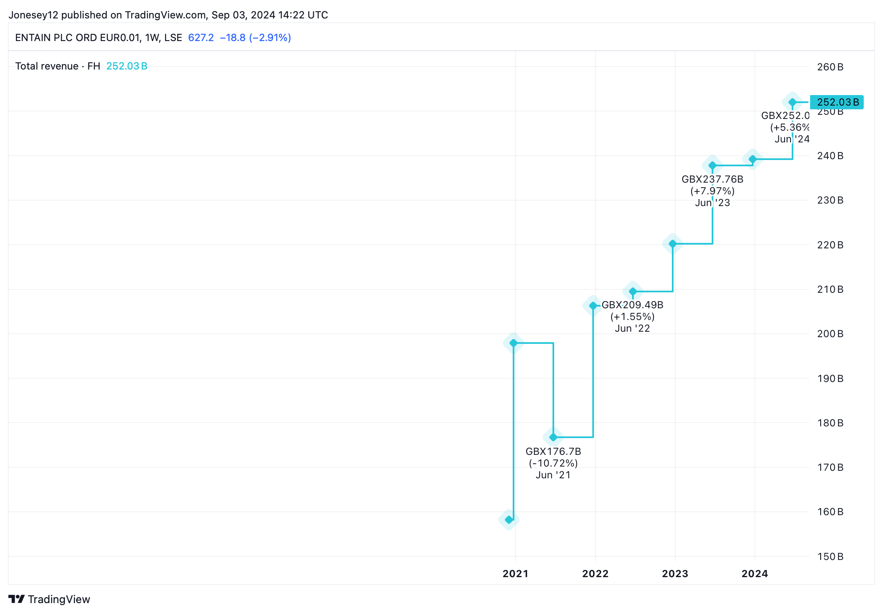Click the 627.2 last price value
The image size is (883, 614).
click(x=201, y=38)
